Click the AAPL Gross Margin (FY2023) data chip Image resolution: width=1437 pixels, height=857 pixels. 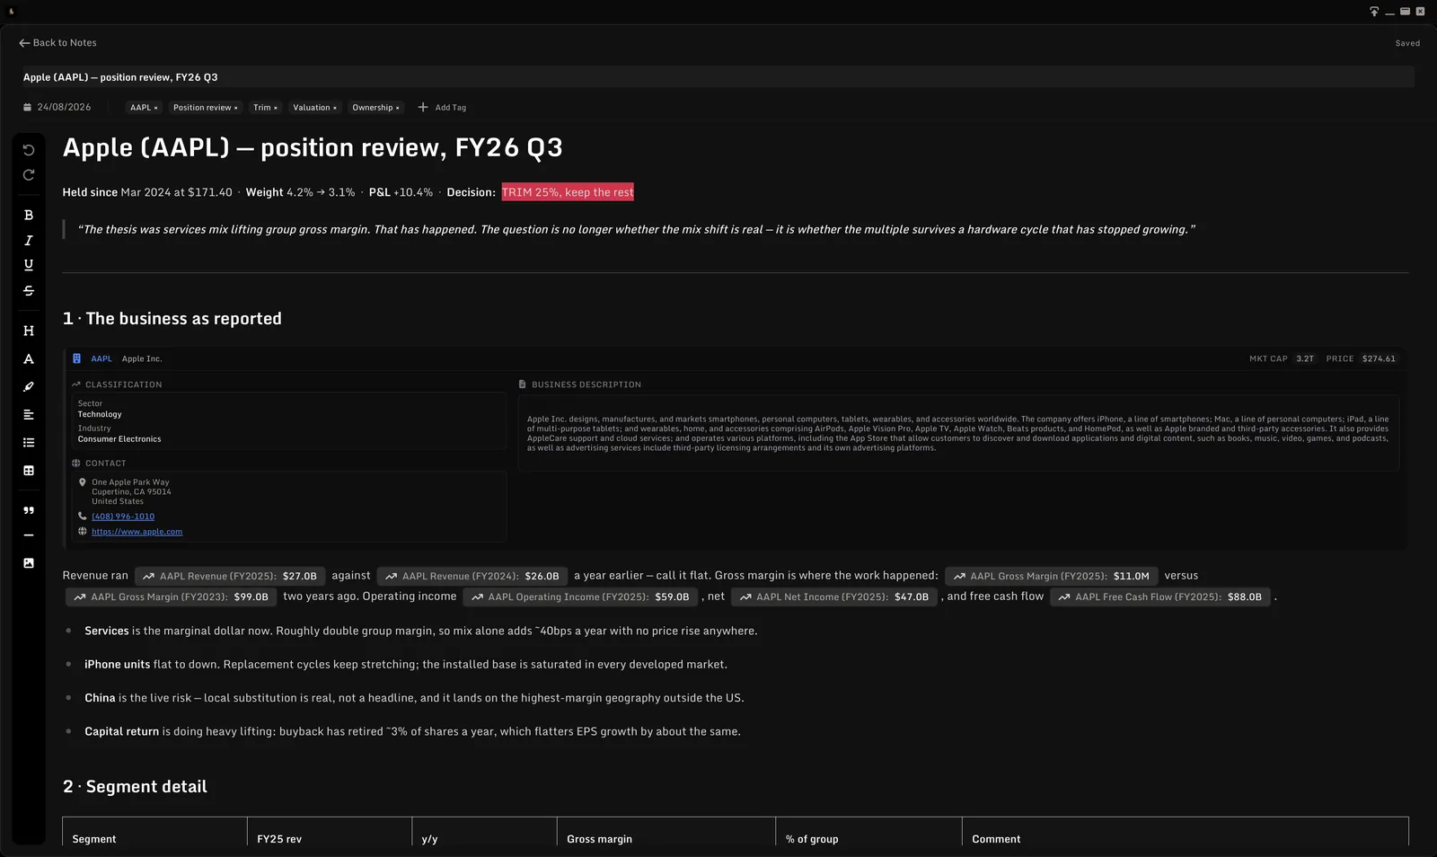point(171,596)
